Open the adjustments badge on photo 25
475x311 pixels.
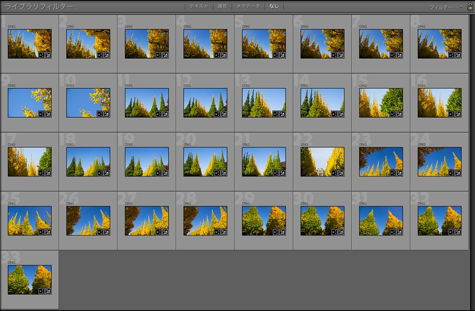[x=48, y=232]
